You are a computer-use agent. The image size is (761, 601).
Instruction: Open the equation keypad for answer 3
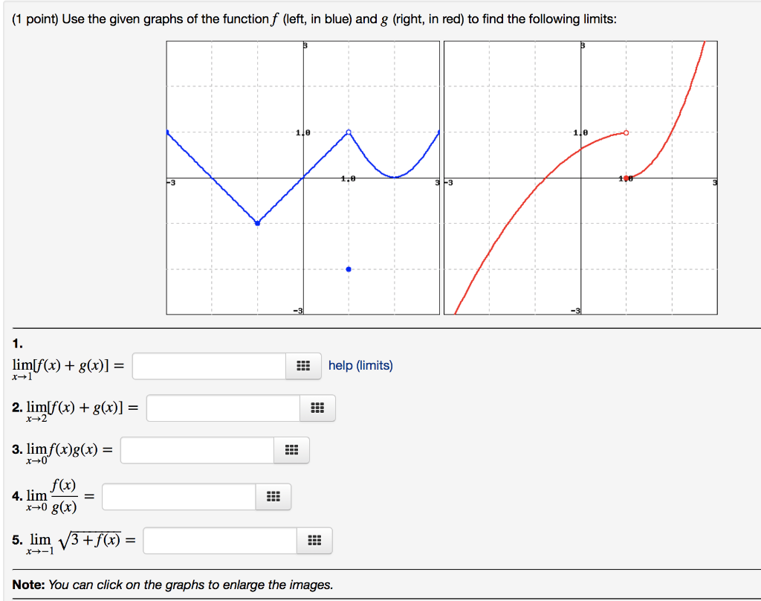pos(292,450)
